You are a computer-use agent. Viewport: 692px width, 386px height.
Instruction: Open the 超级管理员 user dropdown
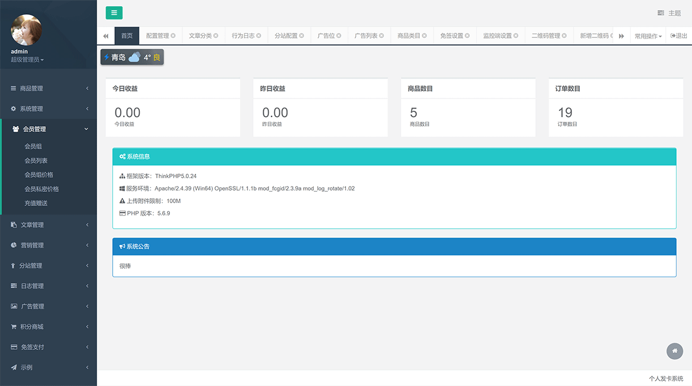click(x=27, y=59)
